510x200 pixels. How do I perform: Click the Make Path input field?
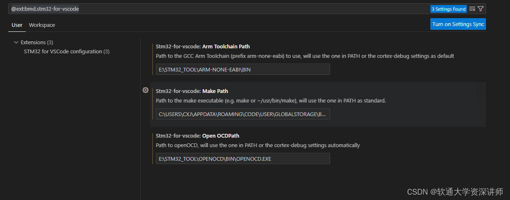243,114
